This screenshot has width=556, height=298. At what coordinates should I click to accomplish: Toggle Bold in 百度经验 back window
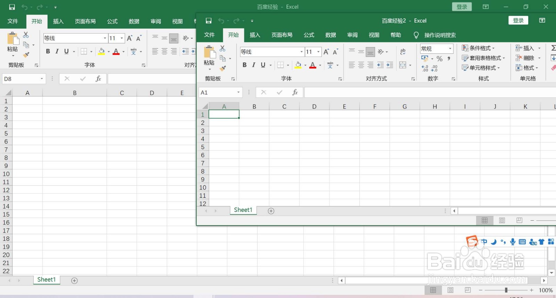48,51
